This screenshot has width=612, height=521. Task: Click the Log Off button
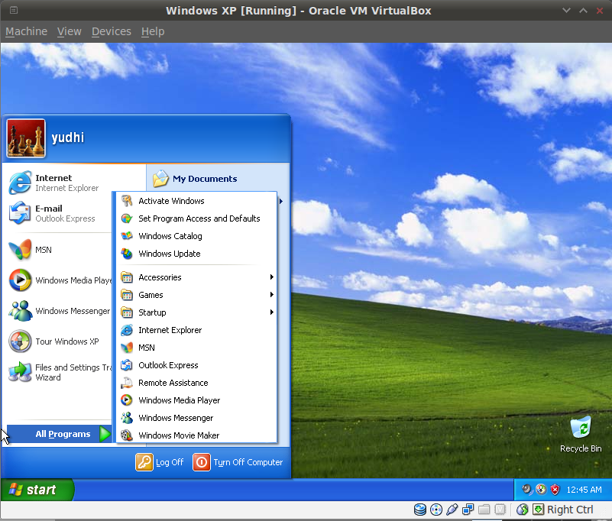pyautogui.click(x=160, y=462)
